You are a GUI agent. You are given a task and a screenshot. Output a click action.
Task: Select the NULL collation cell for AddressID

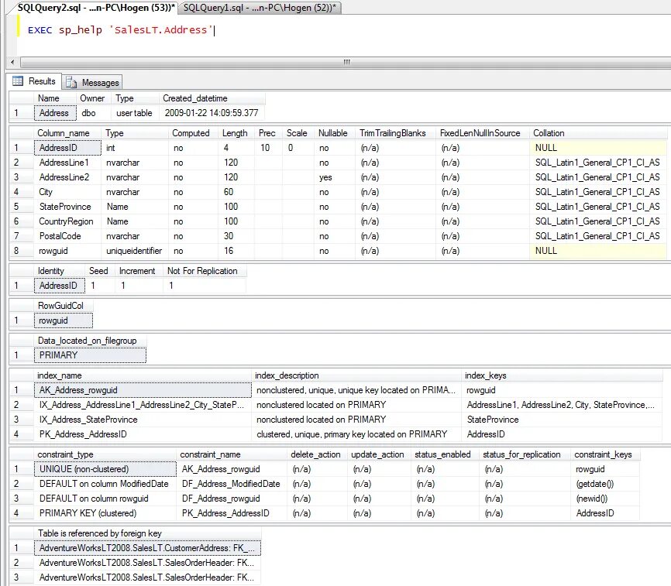(598, 148)
